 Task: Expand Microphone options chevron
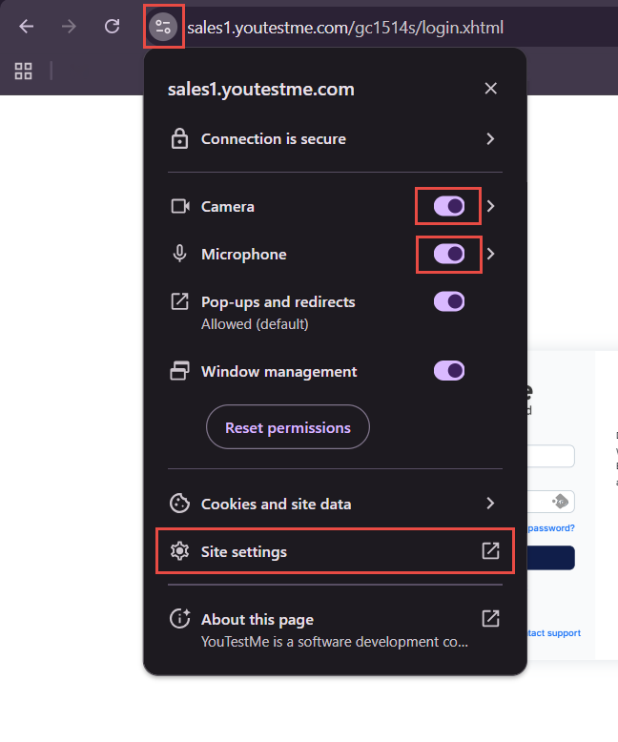pos(491,254)
